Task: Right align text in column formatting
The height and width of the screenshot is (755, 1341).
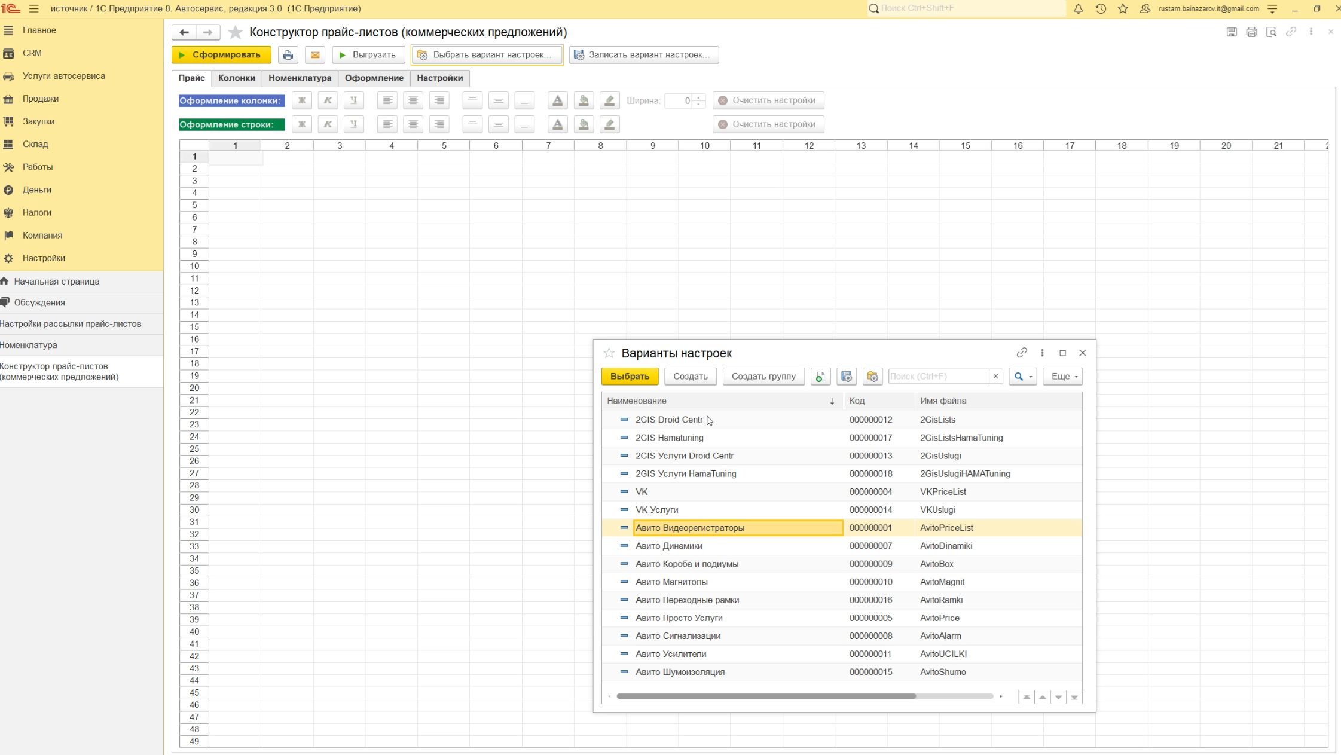Action: tap(439, 100)
